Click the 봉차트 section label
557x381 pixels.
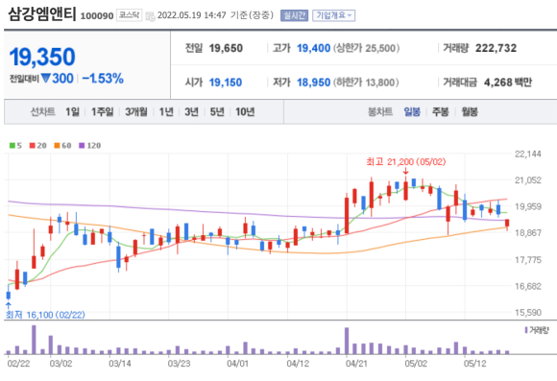coord(380,112)
